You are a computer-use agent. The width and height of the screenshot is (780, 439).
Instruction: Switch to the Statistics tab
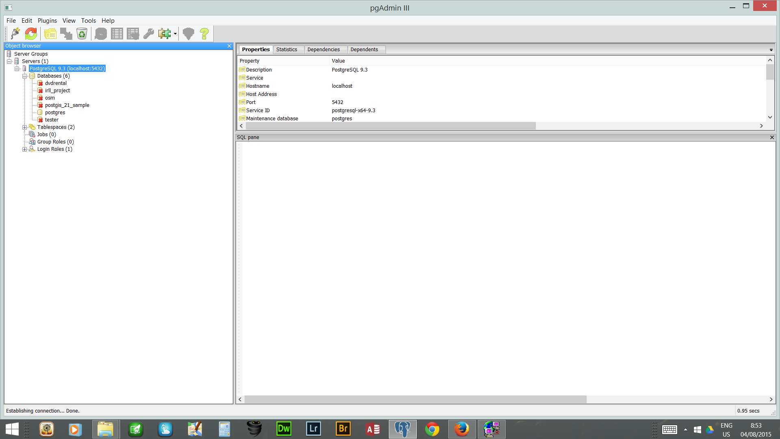[x=286, y=50]
